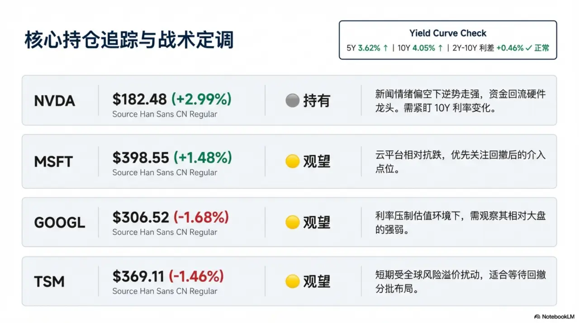This screenshot has width=579, height=323.
Task: Click the NotebookLM logo icon
Action: pyautogui.click(x=537, y=316)
